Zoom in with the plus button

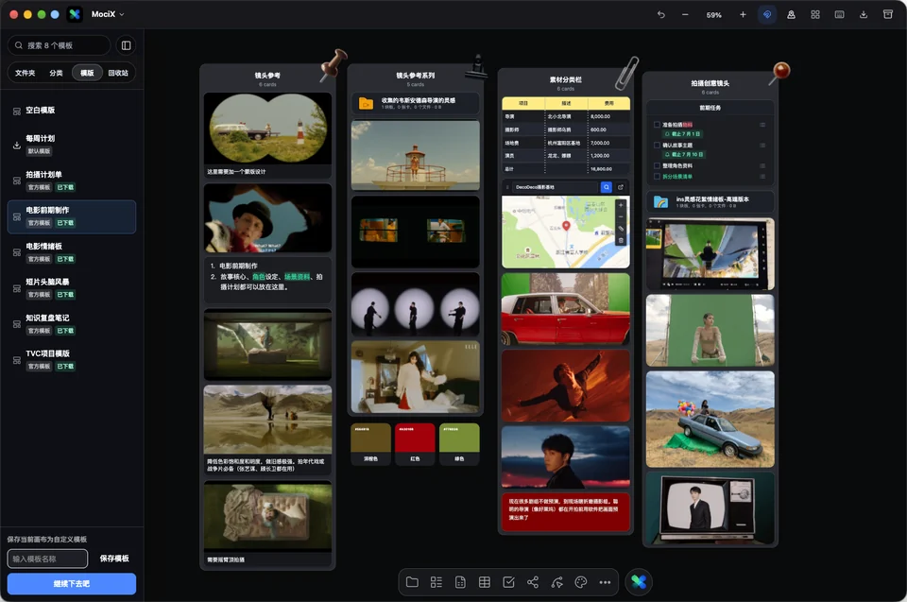[x=743, y=14]
